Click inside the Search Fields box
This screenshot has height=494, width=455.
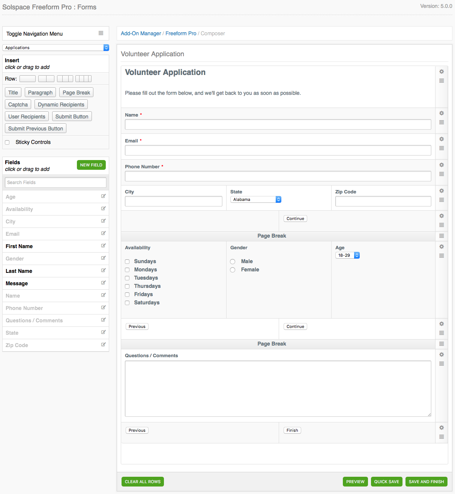55,182
